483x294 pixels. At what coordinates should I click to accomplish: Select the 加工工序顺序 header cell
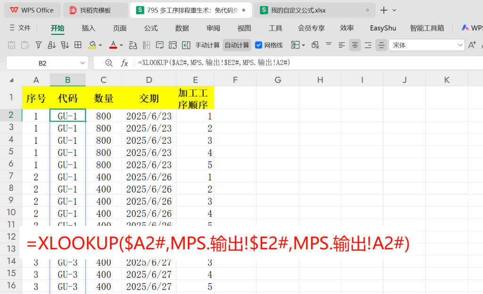pyautogui.click(x=195, y=98)
